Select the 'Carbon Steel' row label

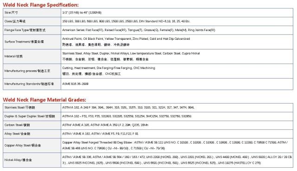(17, 125)
